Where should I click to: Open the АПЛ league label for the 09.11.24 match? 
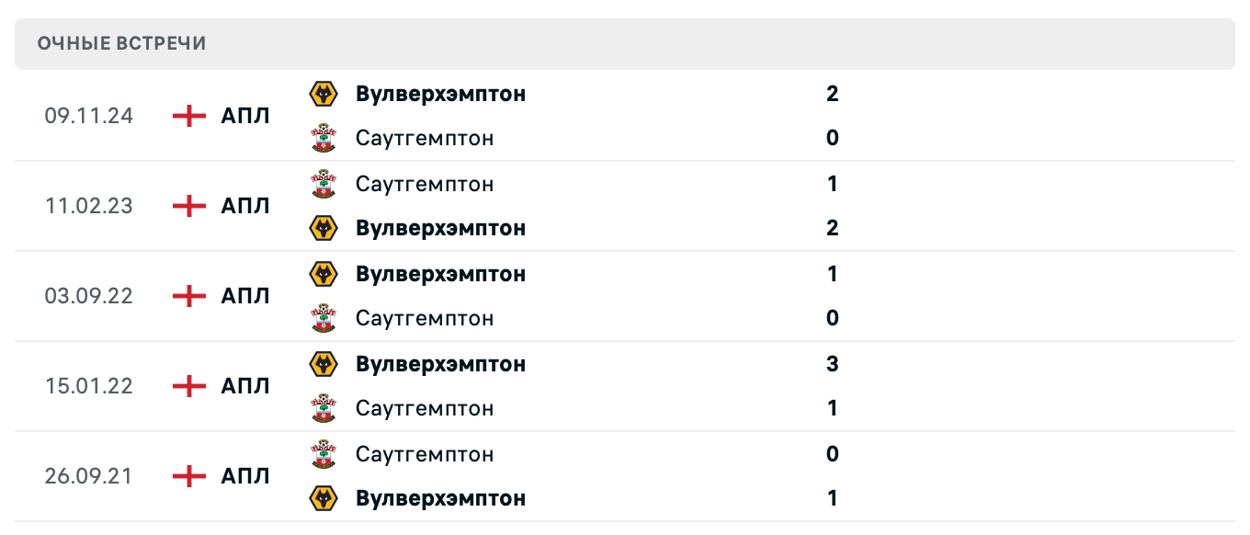244,116
